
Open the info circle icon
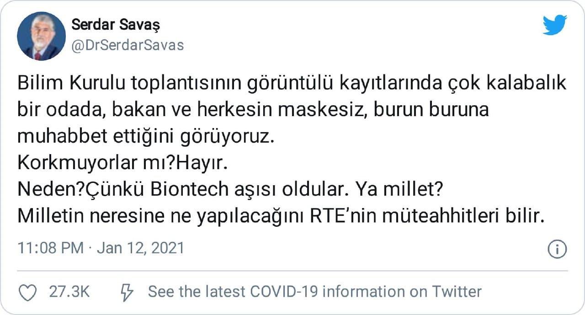tap(557, 249)
